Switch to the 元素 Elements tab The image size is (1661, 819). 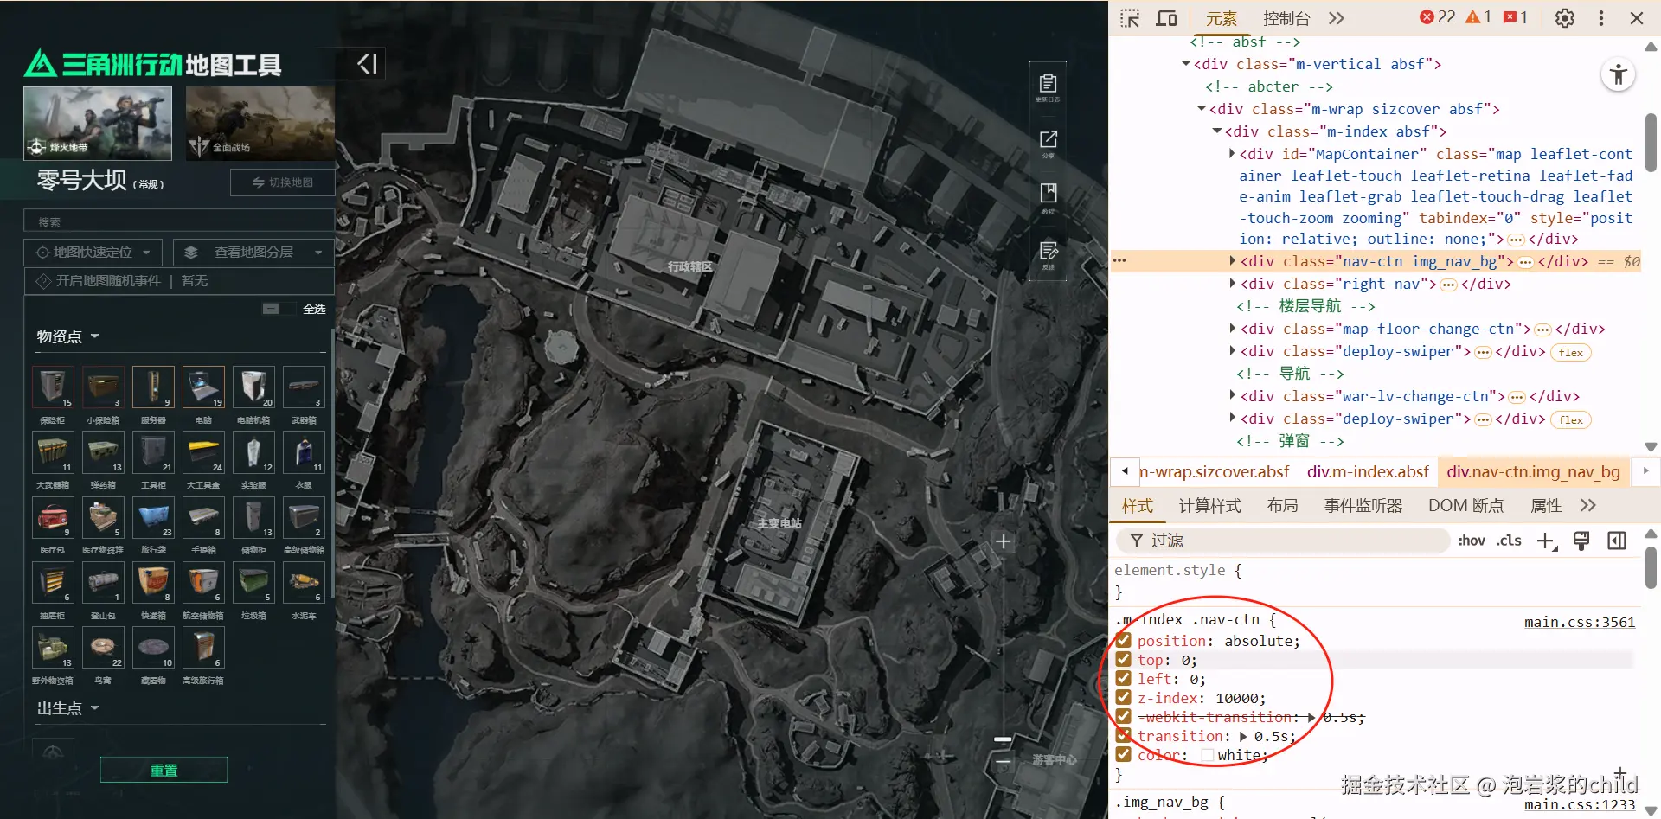coord(1222,18)
